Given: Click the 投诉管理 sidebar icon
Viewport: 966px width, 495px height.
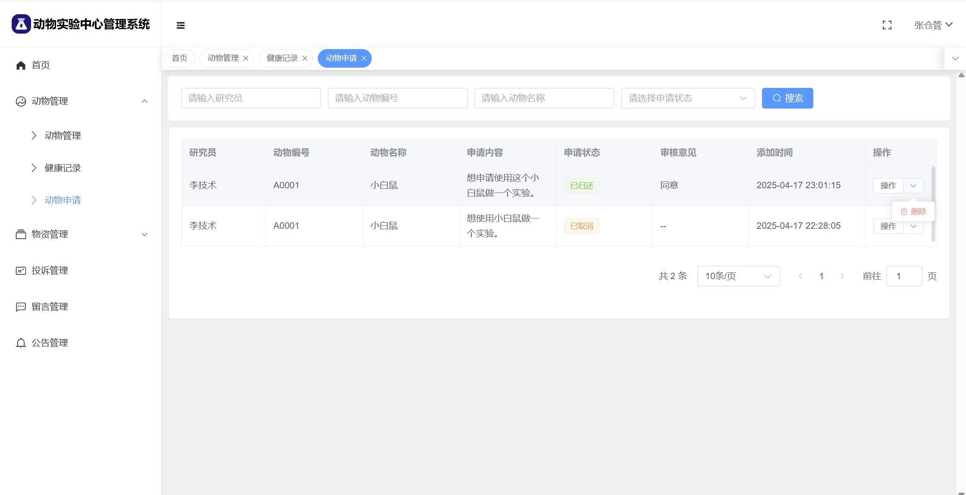Looking at the screenshot, I should pyautogui.click(x=21, y=271).
